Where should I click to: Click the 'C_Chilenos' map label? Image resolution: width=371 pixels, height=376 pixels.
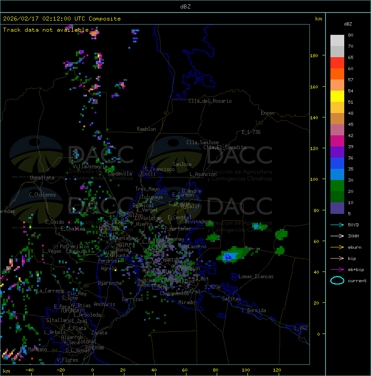[x=42, y=195]
